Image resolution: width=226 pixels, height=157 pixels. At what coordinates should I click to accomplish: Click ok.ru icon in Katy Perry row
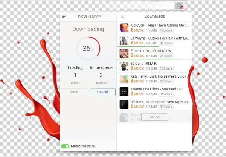(132, 81)
